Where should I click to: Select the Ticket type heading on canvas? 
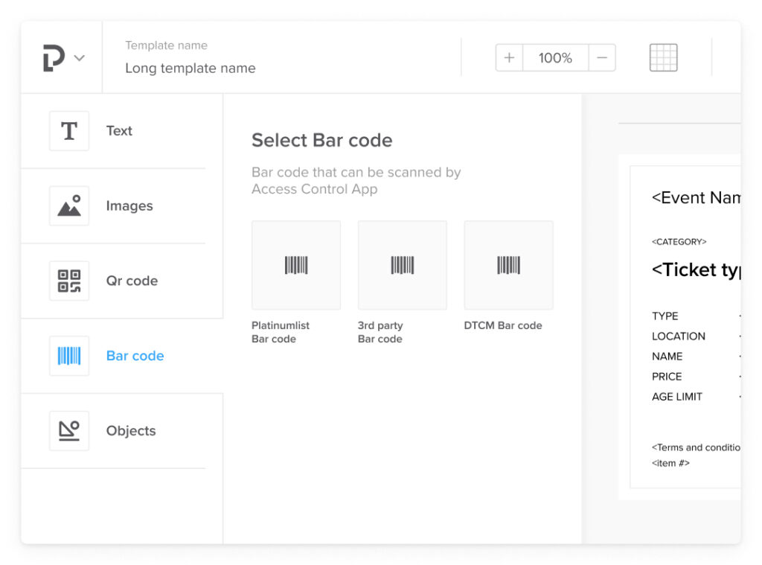[x=696, y=269]
